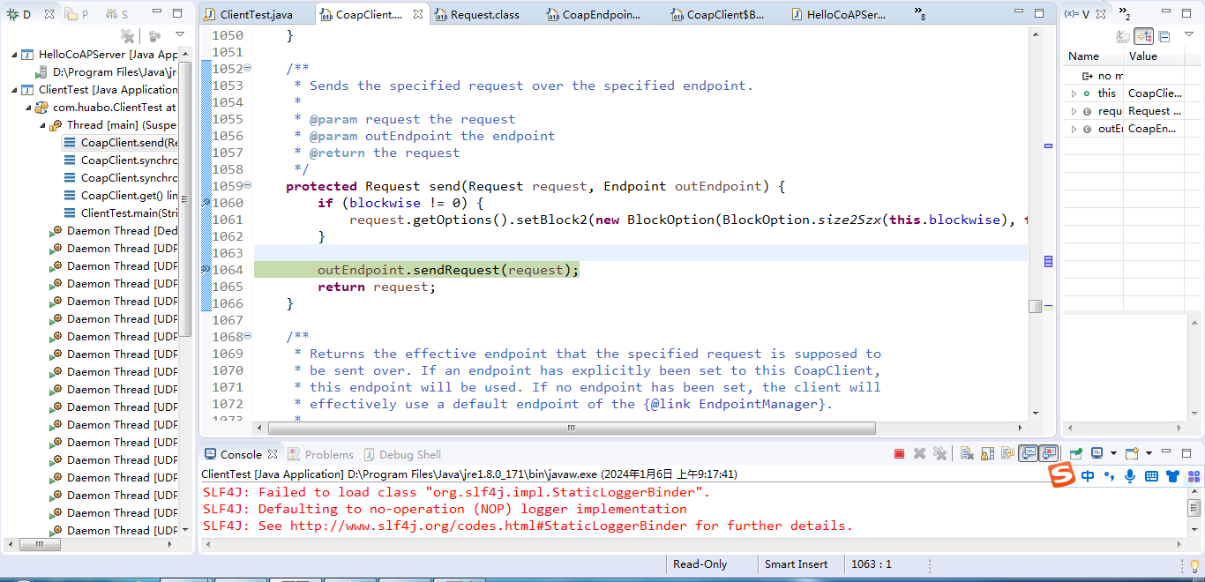Open the Problems tab

(x=320, y=454)
